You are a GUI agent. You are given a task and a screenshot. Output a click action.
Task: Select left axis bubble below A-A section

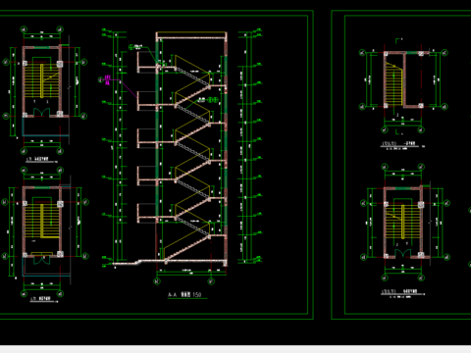coord(157,281)
